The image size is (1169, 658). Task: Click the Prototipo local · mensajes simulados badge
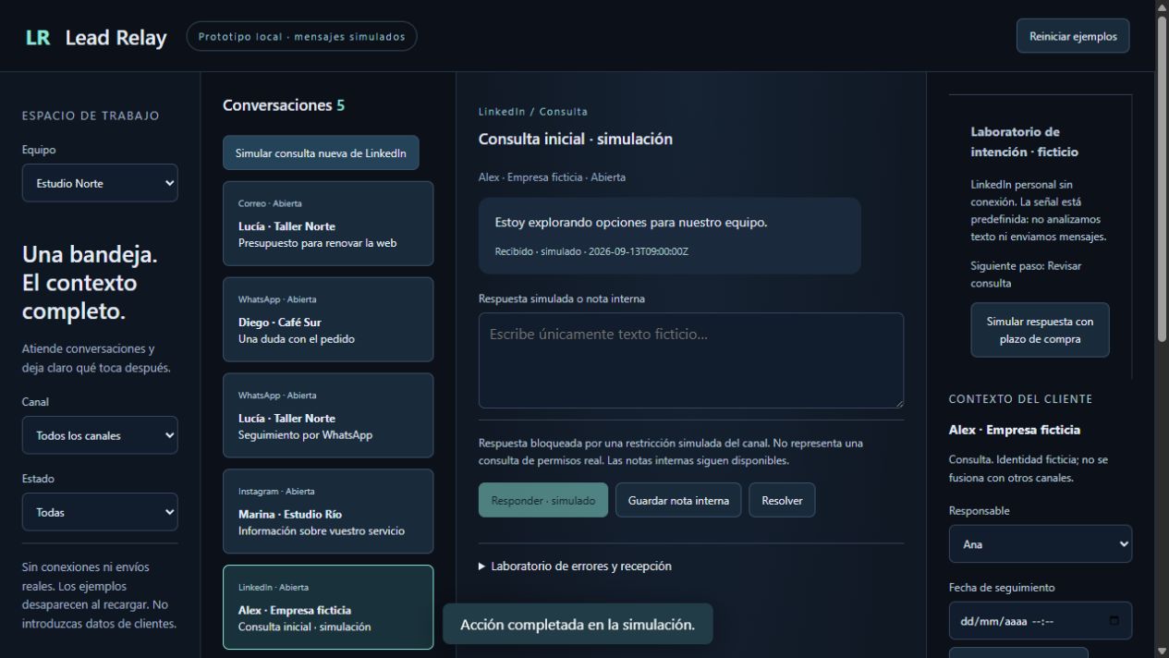(301, 37)
